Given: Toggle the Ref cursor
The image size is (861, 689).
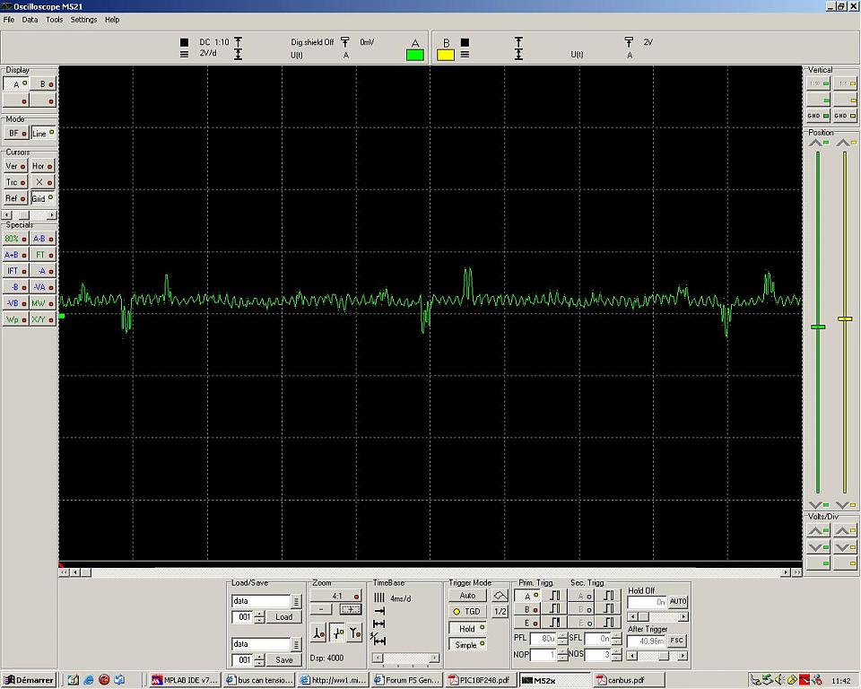Looking at the screenshot, I should [x=16, y=198].
